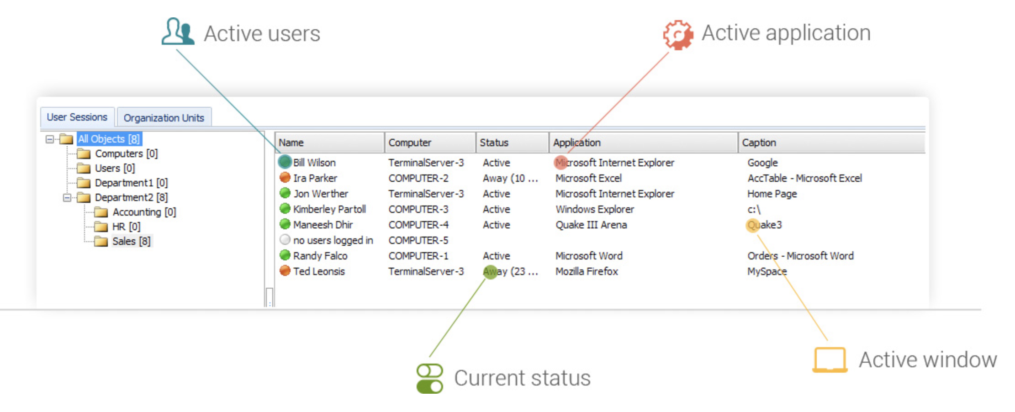This screenshot has width=1015, height=412.
Task: Click the Away (10 … status cell
Action: point(510,178)
